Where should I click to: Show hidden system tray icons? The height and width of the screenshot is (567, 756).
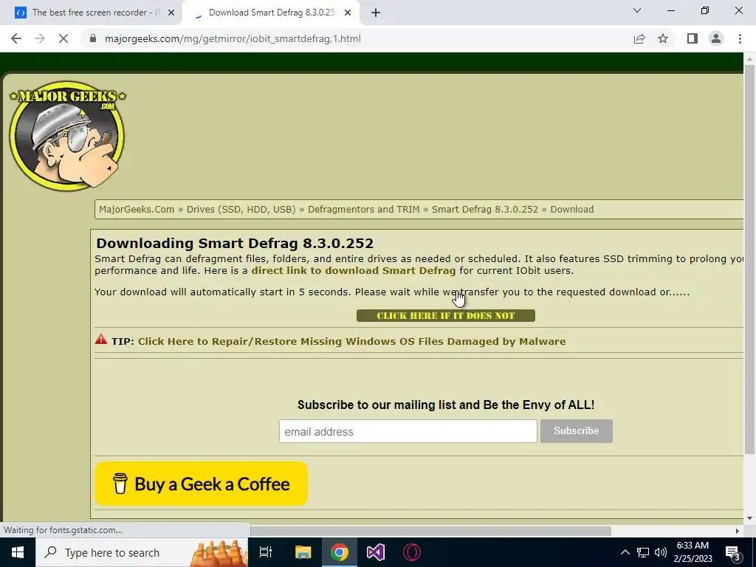point(625,552)
